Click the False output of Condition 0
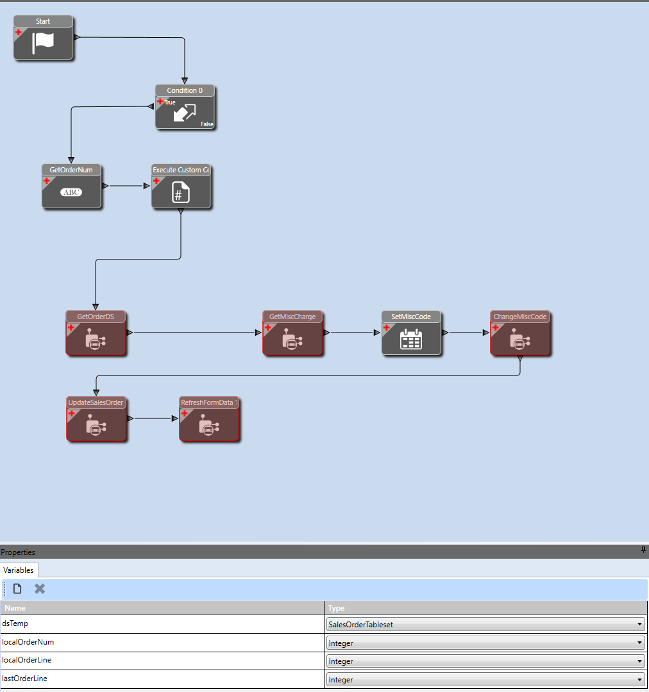The height and width of the screenshot is (692, 649). (207, 124)
